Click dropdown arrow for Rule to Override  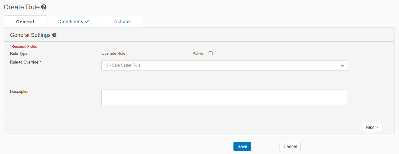(x=342, y=66)
